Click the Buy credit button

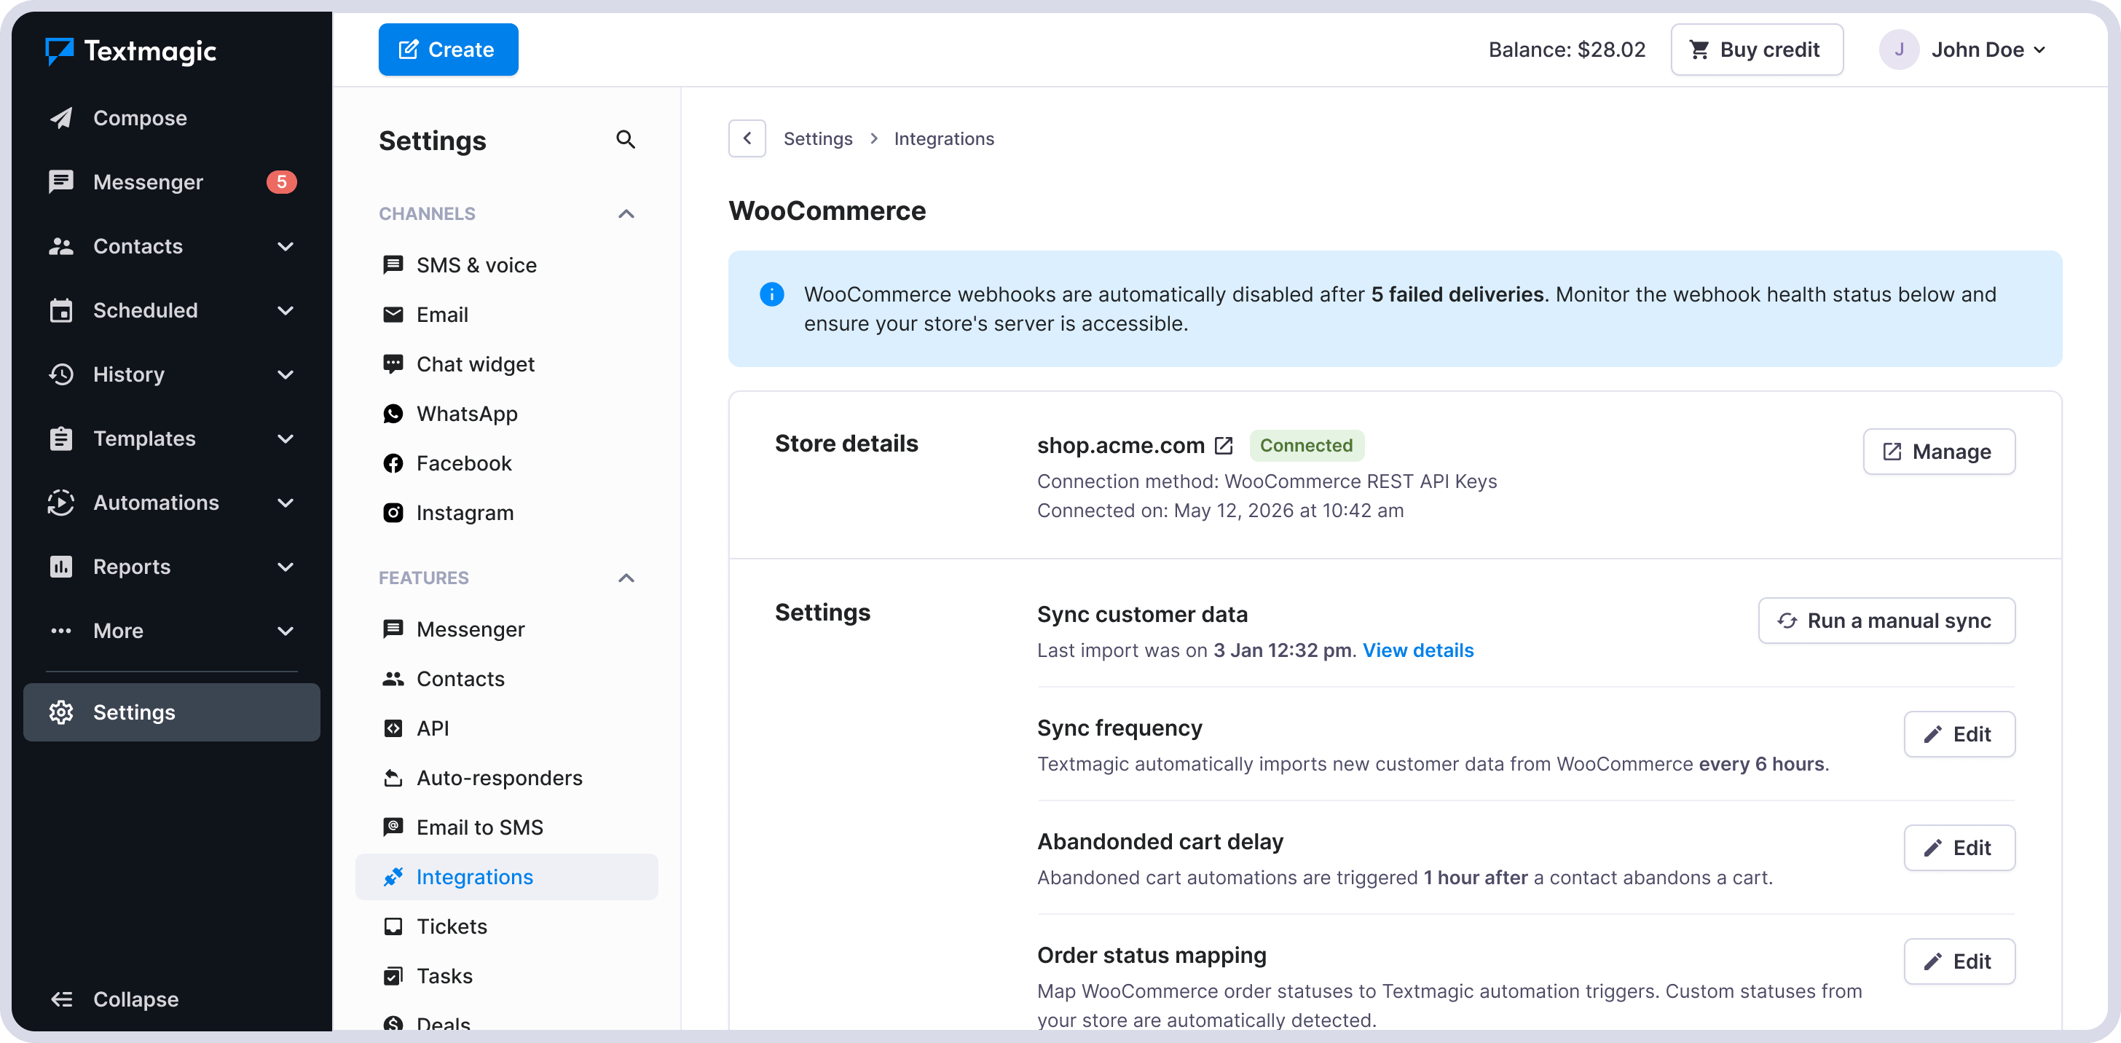[1756, 50]
